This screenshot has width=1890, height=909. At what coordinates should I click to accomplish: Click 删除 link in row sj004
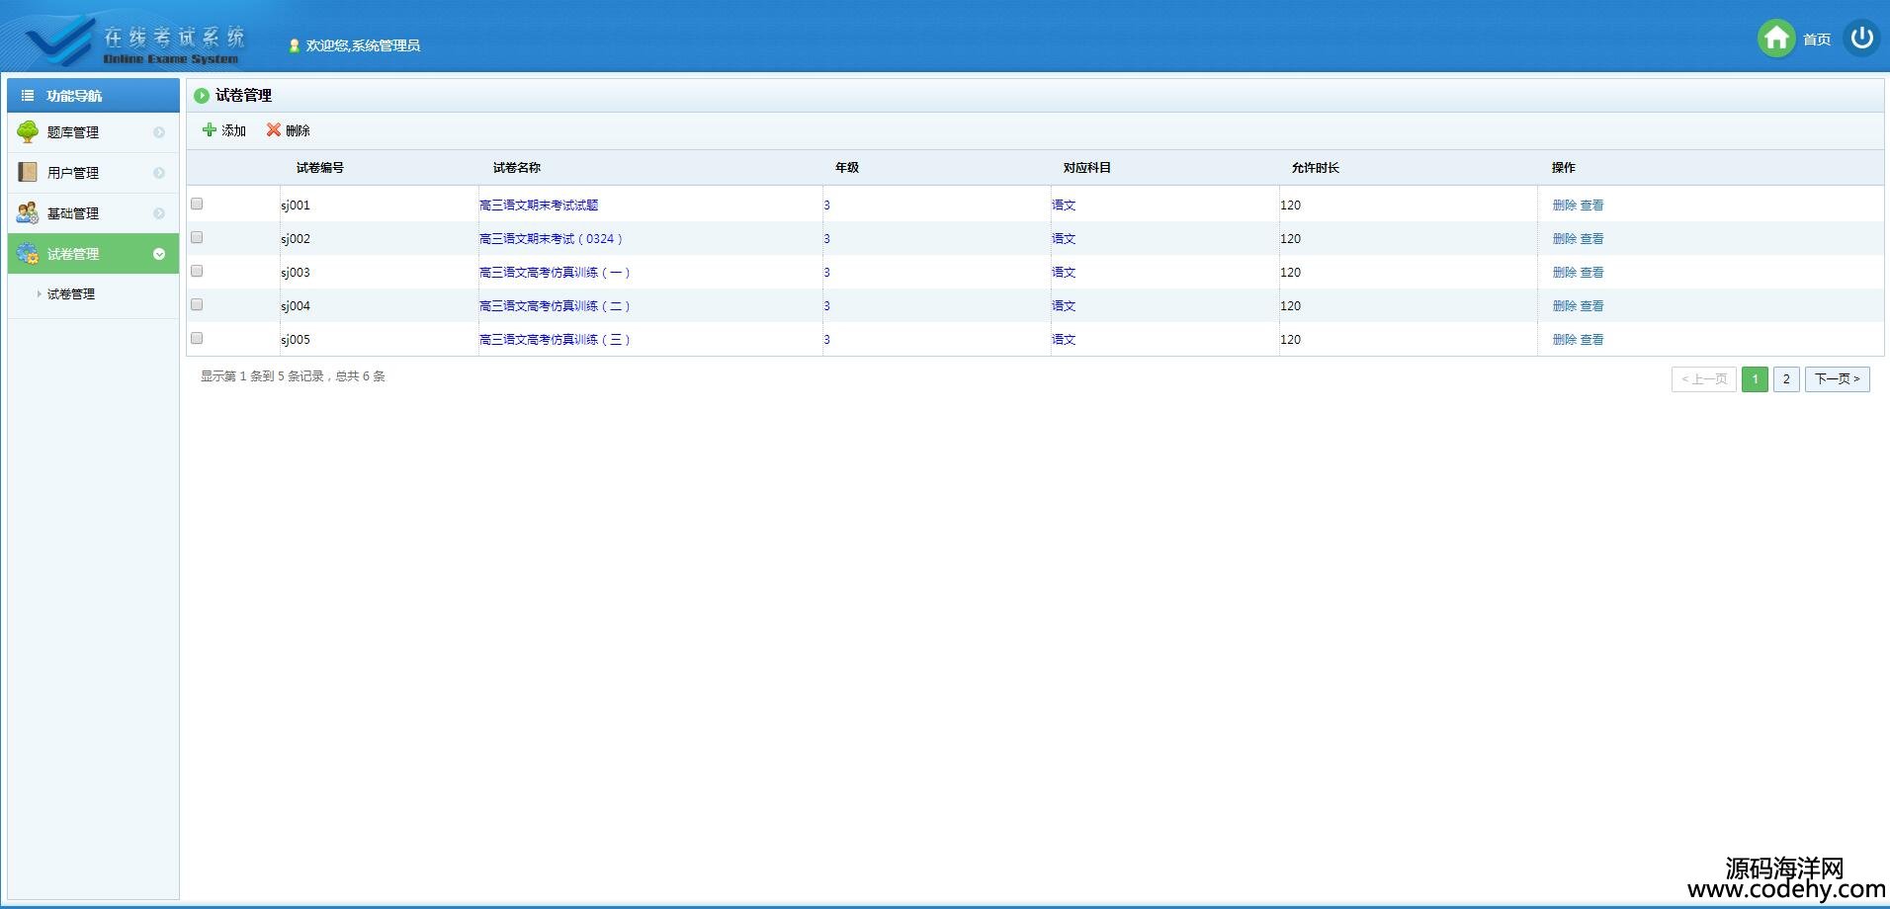1564,306
